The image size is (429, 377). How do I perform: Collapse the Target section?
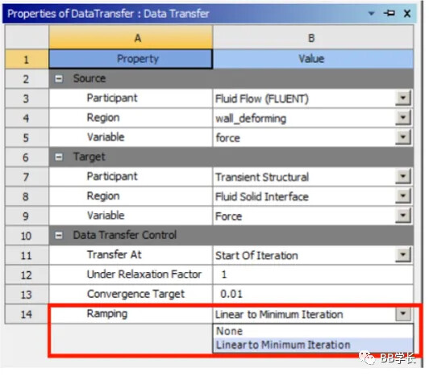point(59,157)
